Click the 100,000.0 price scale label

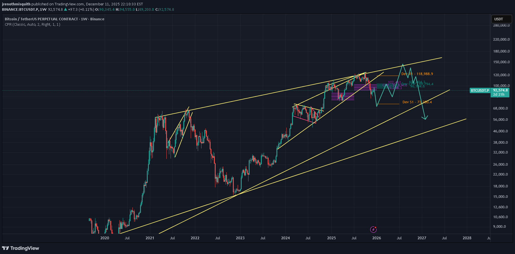[501, 86]
